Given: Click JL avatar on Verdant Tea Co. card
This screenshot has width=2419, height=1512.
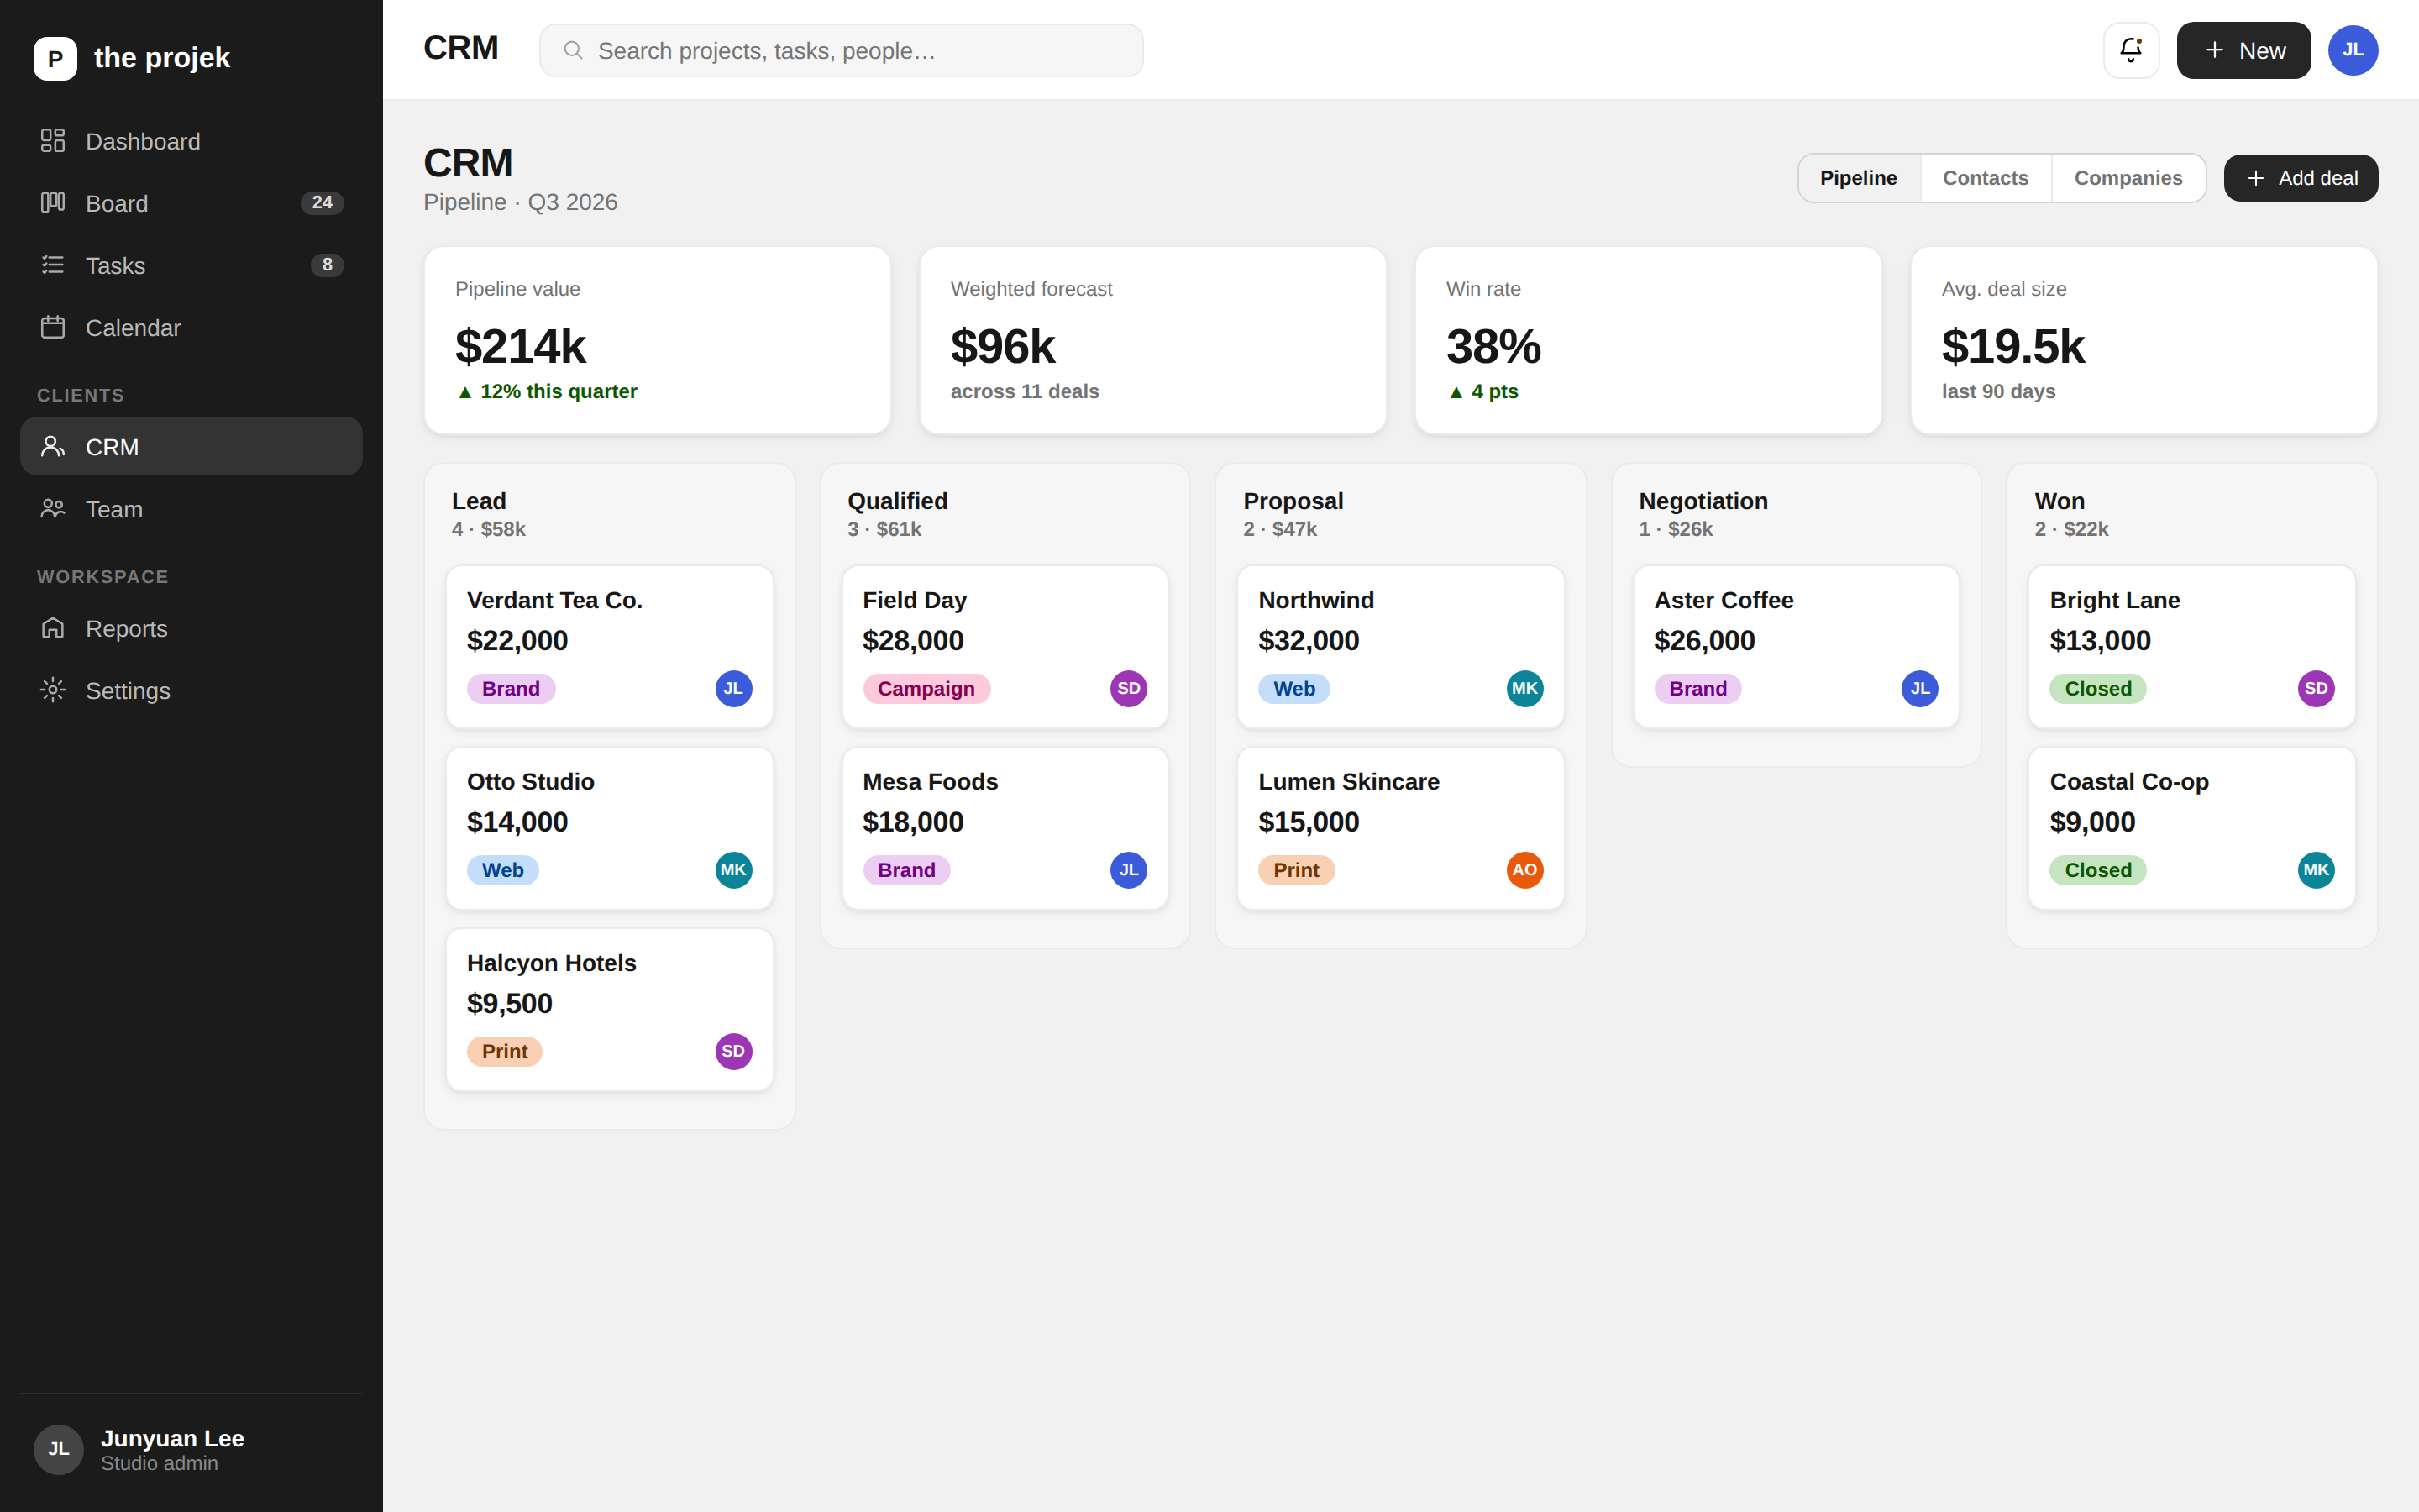Looking at the screenshot, I should click(734, 688).
